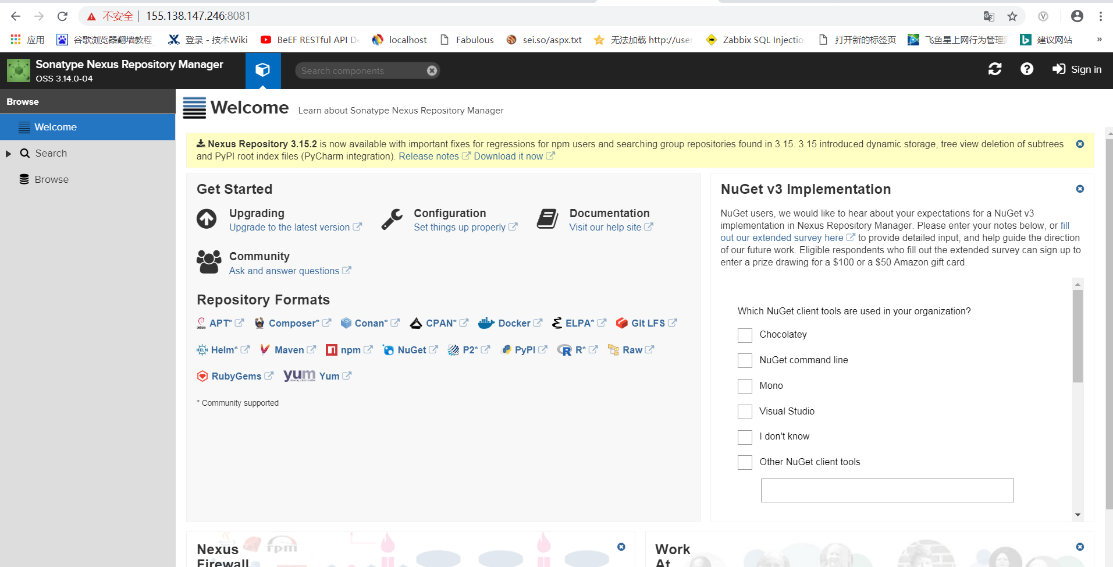Image resolution: width=1113 pixels, height=567 pixels.
Task: Open the APT repository format link
Action: click(226, 323)
